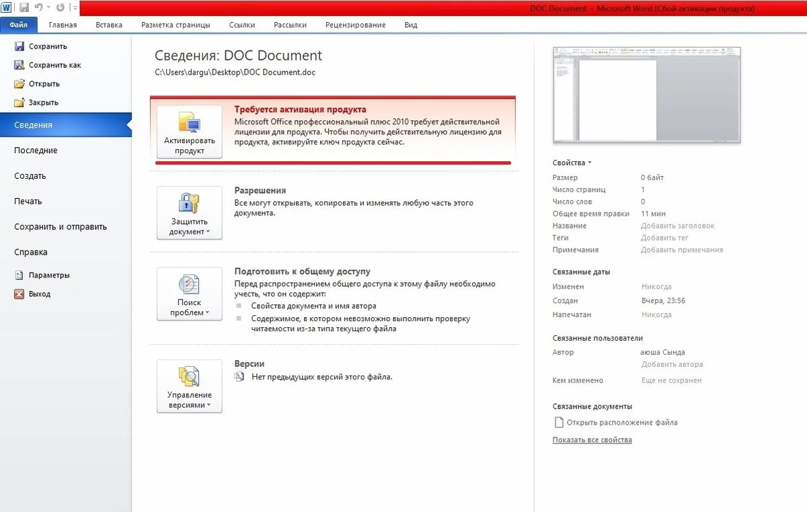Click the Связанные даты heading
Viewport: 807px width, 512px height.
point(581,272)
